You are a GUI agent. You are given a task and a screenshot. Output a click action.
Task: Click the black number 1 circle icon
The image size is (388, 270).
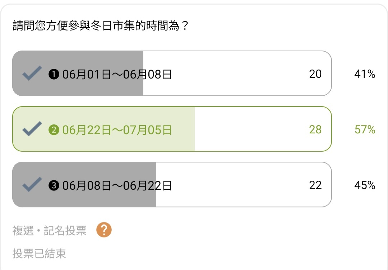[54, 74]
